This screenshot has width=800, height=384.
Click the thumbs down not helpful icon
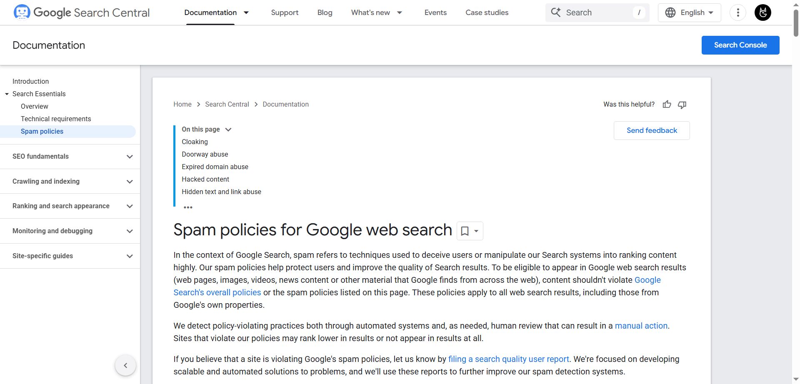tap(682, 105)
